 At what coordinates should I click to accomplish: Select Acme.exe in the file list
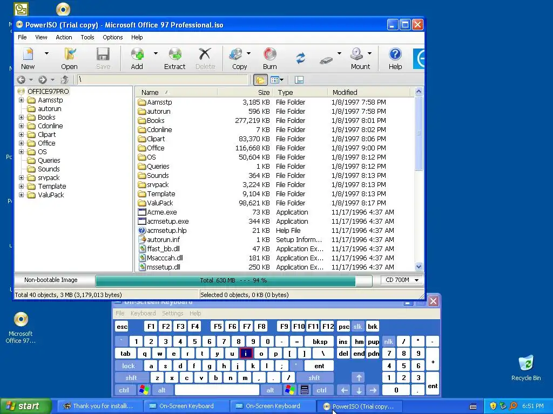(x=162, y=212)
